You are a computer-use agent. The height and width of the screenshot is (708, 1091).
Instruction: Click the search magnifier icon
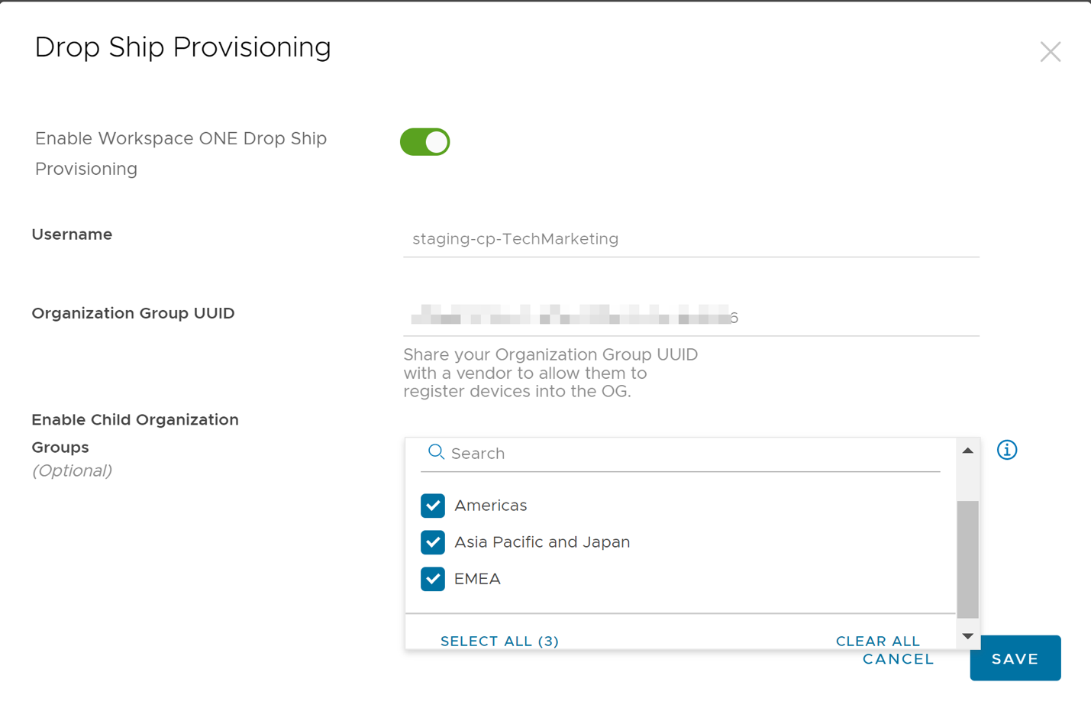[434, 451]
